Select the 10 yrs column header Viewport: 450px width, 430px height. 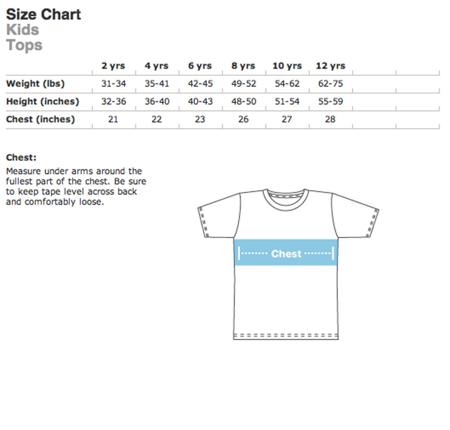(287, 66)
